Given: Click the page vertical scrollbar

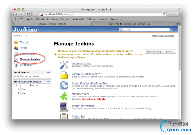Looking at the screenshot, I should click(180, 49).
